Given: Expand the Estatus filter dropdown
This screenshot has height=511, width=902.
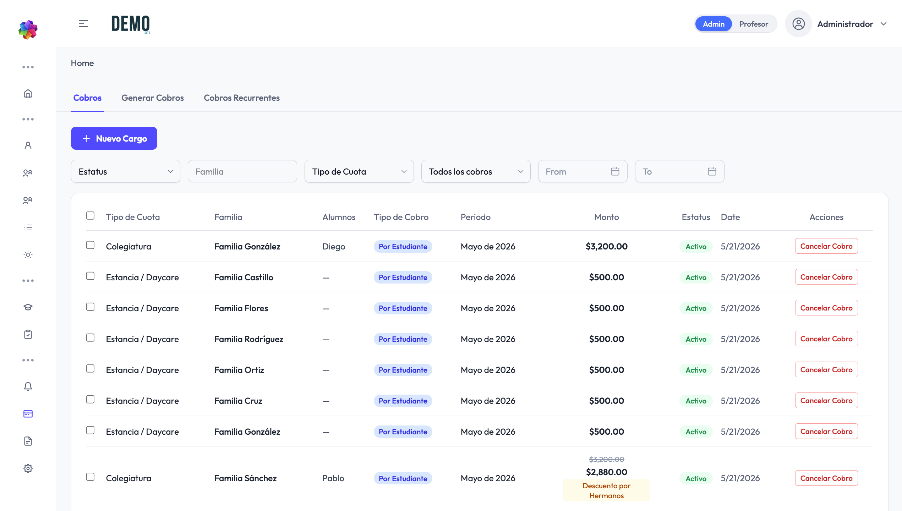Looking at the screenshot, I should (126, 171).
